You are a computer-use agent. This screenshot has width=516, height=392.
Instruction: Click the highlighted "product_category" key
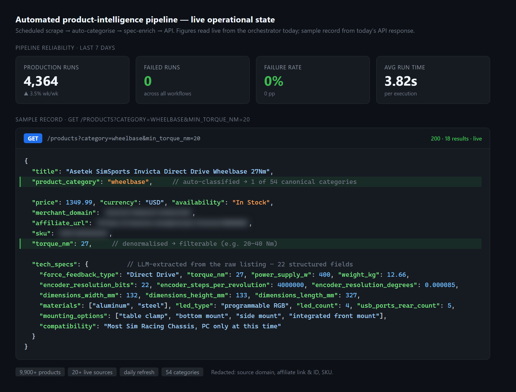[x=66, y=182]
